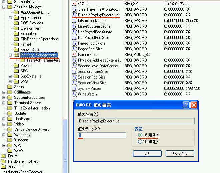Select the WriteWatch value icon
The image size is (220, 173).
(x=75, y=94)
